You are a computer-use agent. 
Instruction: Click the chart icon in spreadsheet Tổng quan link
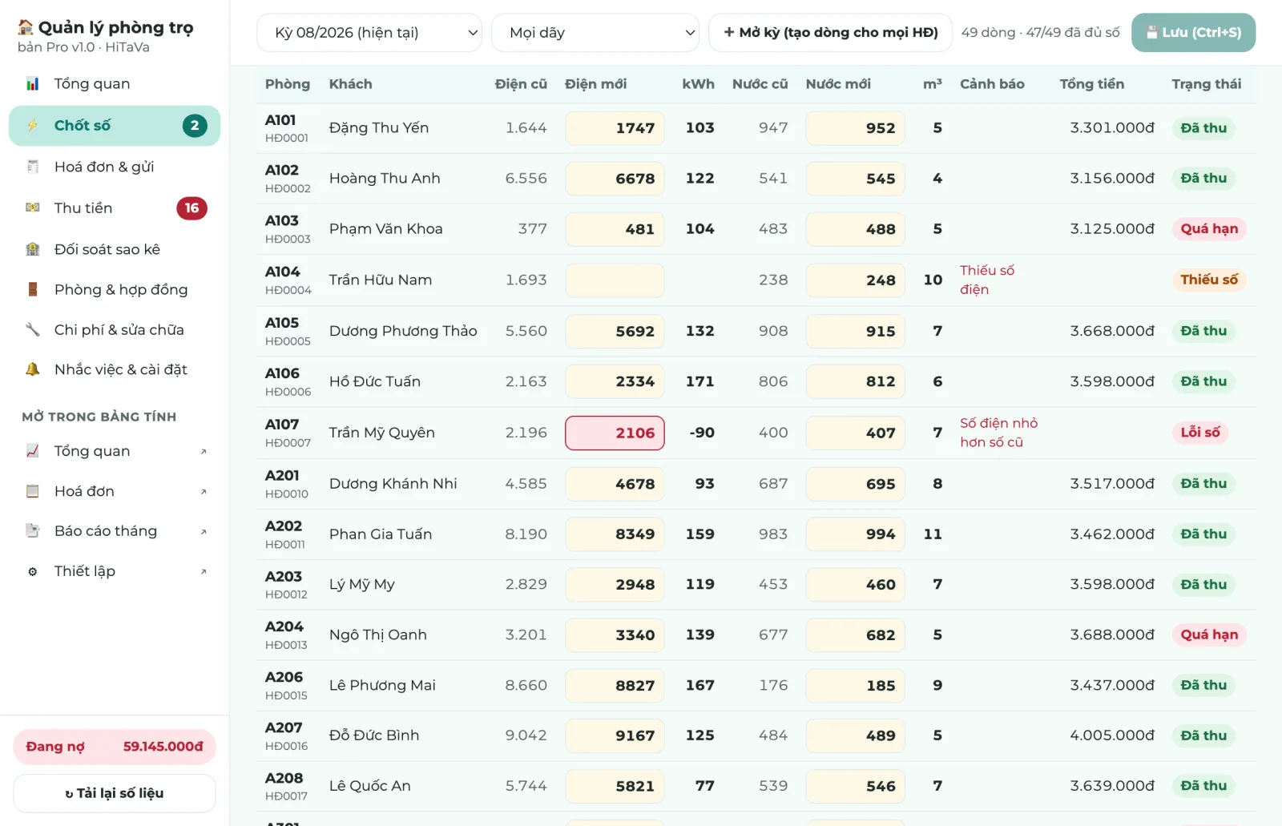pyautogui.click(x=33, y=451)
